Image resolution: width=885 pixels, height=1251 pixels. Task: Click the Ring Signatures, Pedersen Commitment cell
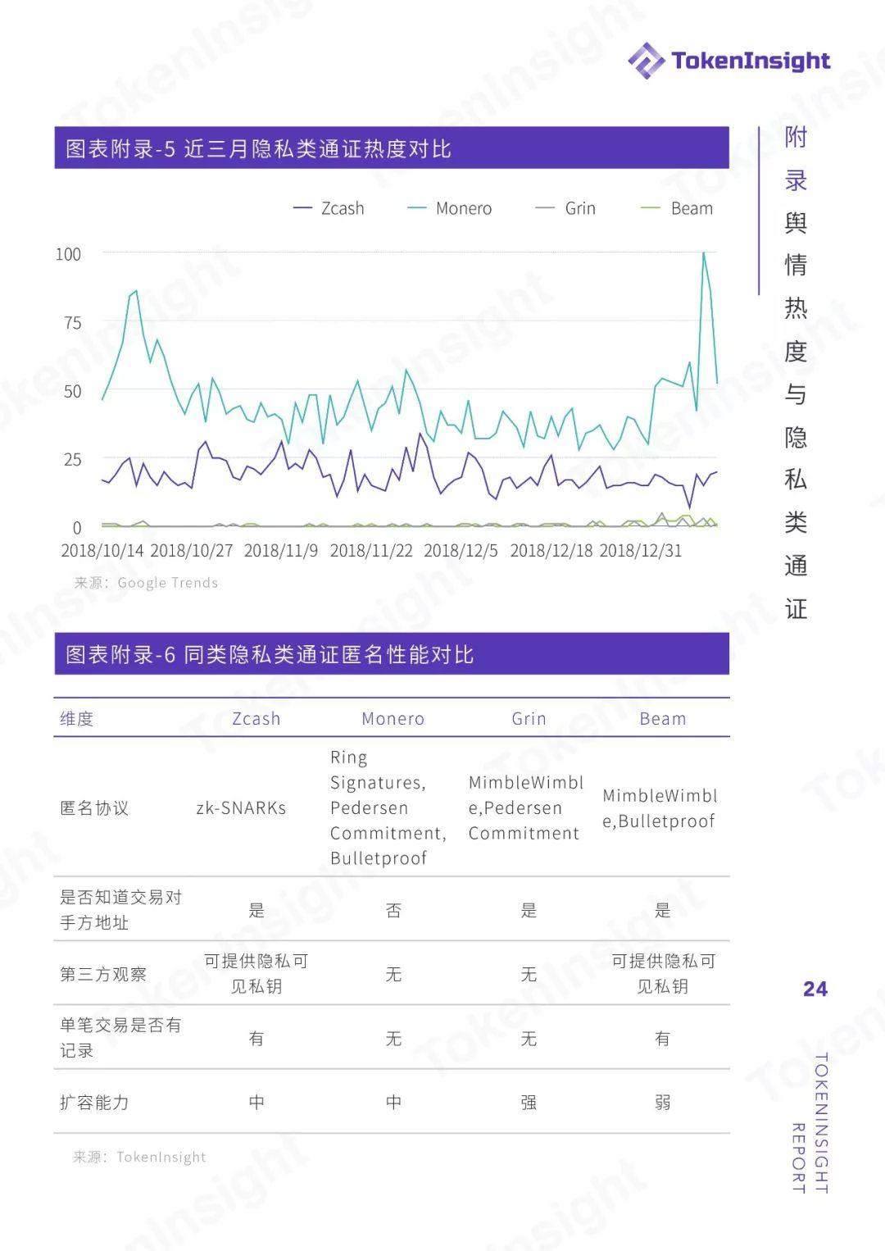[388, 807]
